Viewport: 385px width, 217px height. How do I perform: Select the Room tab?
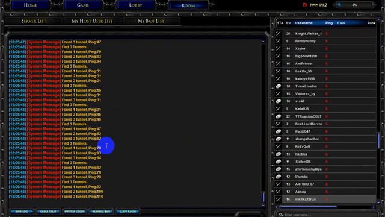(188, 5)
